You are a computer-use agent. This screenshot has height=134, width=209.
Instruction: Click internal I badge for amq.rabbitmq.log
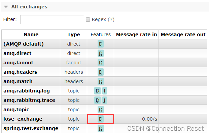[105, 91]
